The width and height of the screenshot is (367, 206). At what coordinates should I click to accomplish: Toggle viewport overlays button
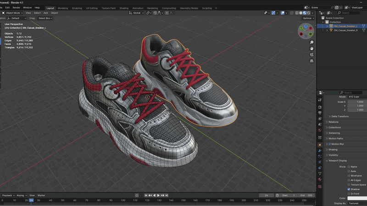[283, 13]
